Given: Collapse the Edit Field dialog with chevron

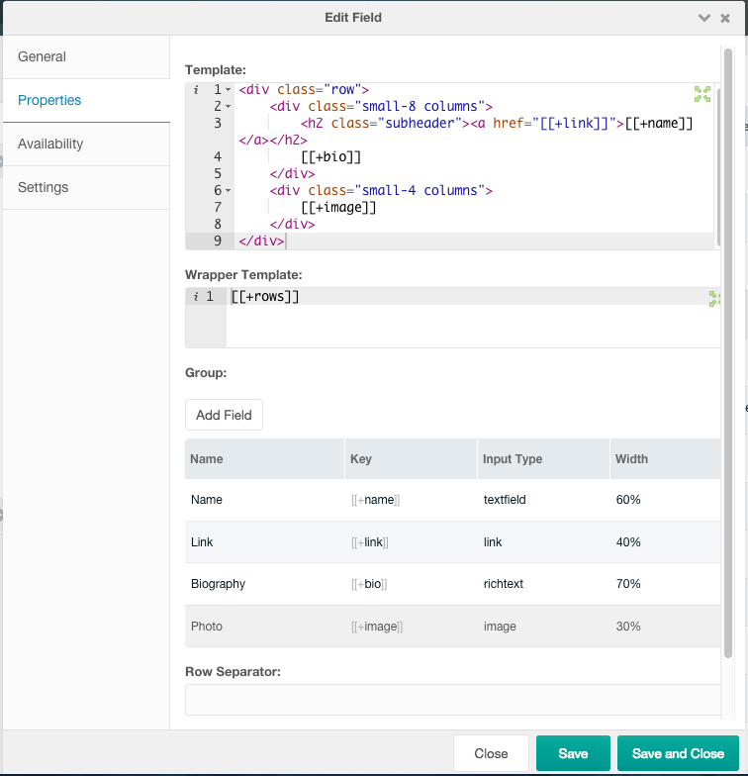Looking at the screenshot, I should 704,18.
